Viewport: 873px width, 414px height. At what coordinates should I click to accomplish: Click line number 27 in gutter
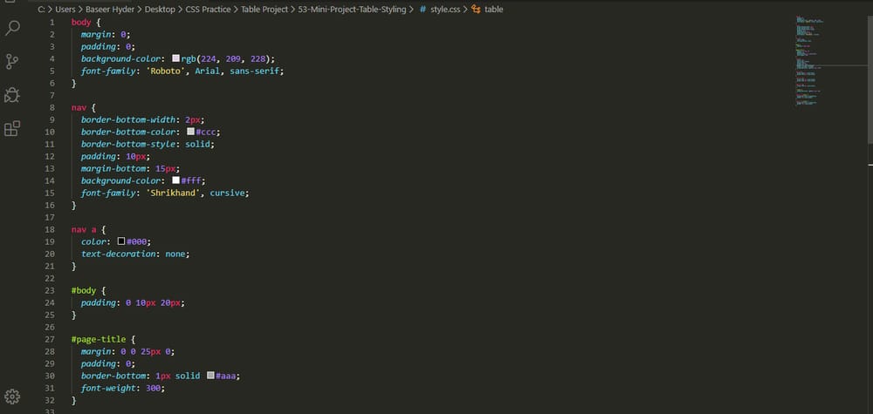tap(50, 339)
